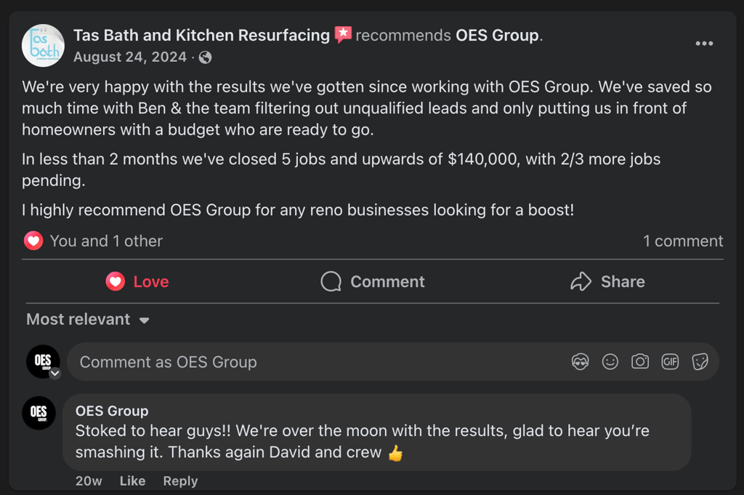View reactions via the heart icon
The width and height of the screenshot is (744, 495).
point(33,241)
